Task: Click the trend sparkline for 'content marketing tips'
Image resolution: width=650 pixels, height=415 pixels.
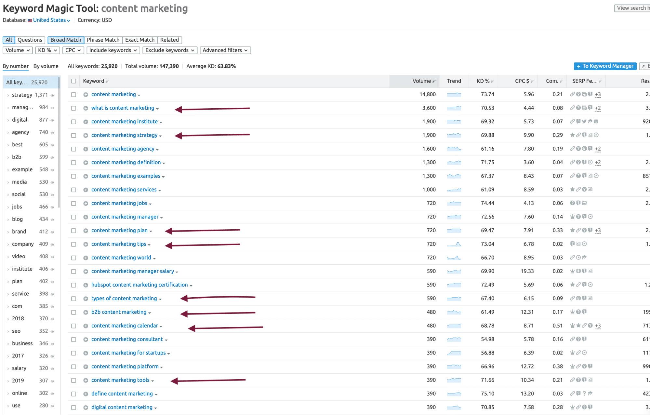Action: pyautogui.click(x=454, y=244)
